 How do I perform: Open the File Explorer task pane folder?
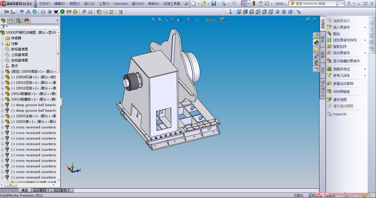316,49
